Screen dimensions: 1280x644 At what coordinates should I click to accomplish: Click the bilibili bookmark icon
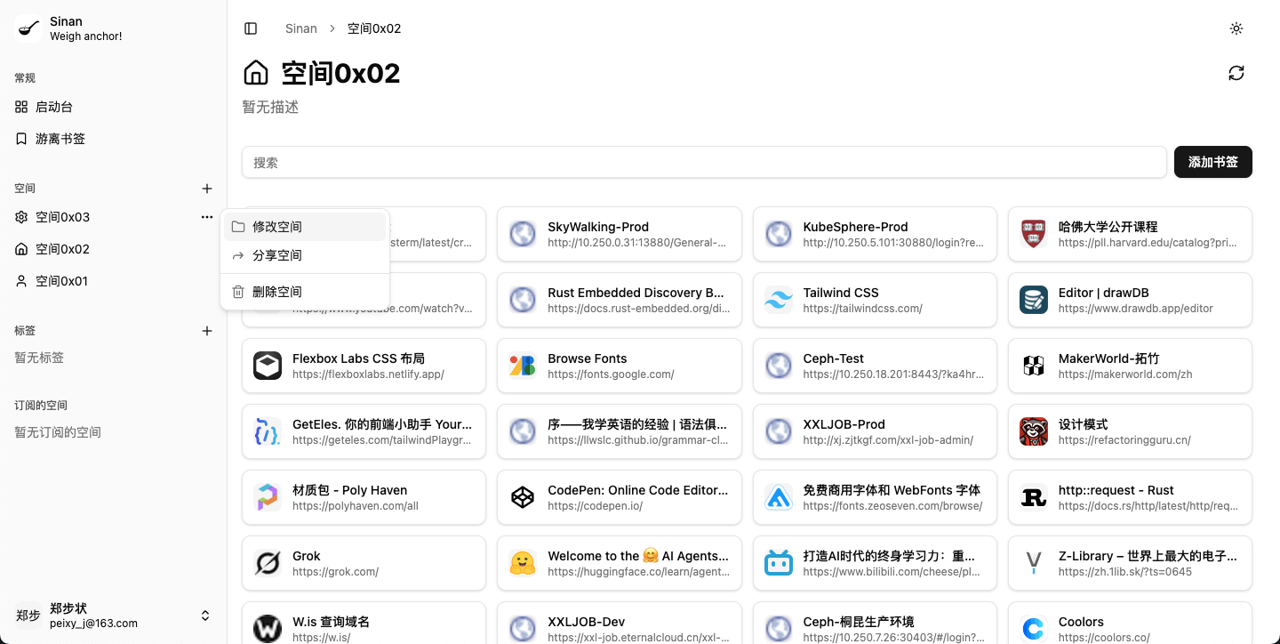(779, 563)
